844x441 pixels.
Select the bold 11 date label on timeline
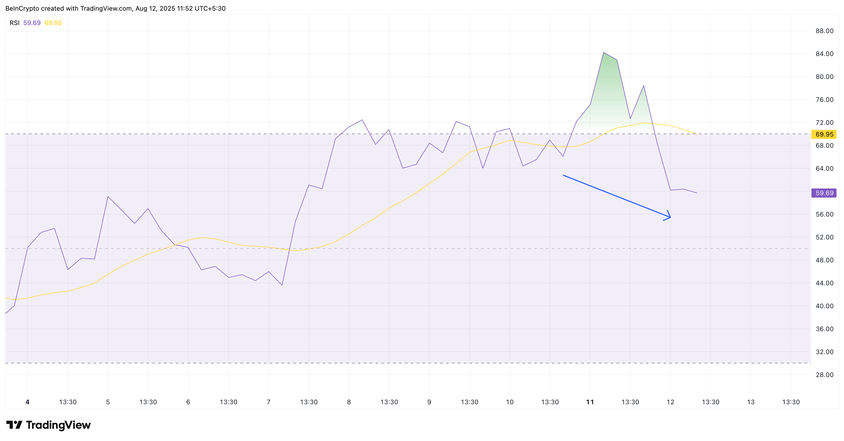point(590,402)
